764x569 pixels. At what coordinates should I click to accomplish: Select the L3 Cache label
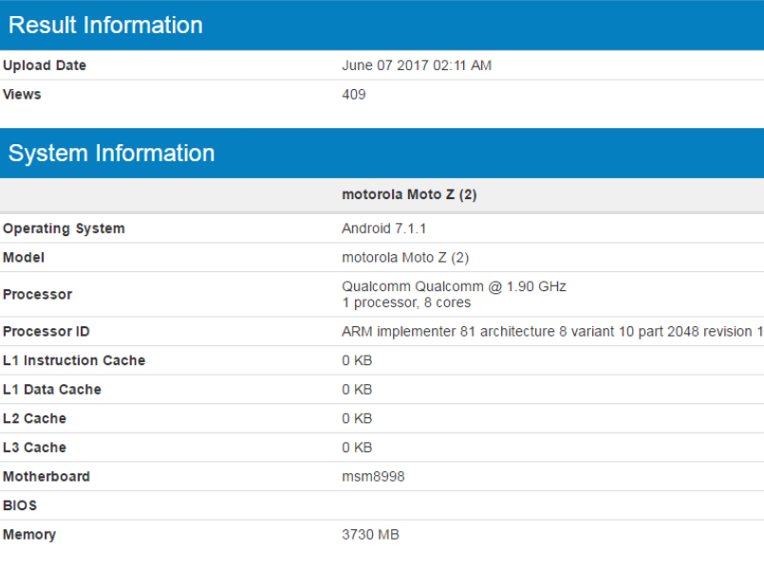[x=34, y=448]
